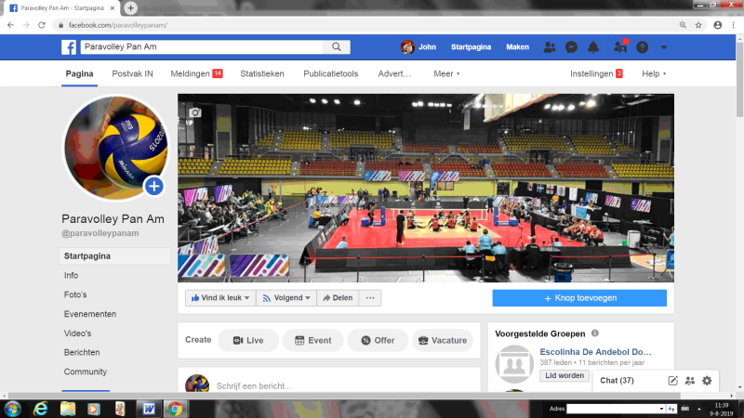The width and height of the screenshot is (744, 418).
Task: Open the Help dropdown menu
Action: click(x=654, y=74)
